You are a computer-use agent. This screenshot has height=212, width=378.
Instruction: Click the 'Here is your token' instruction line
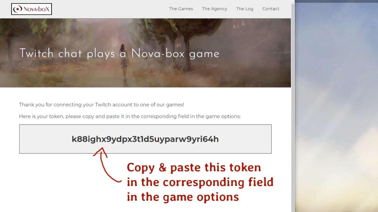click(130, 116)
